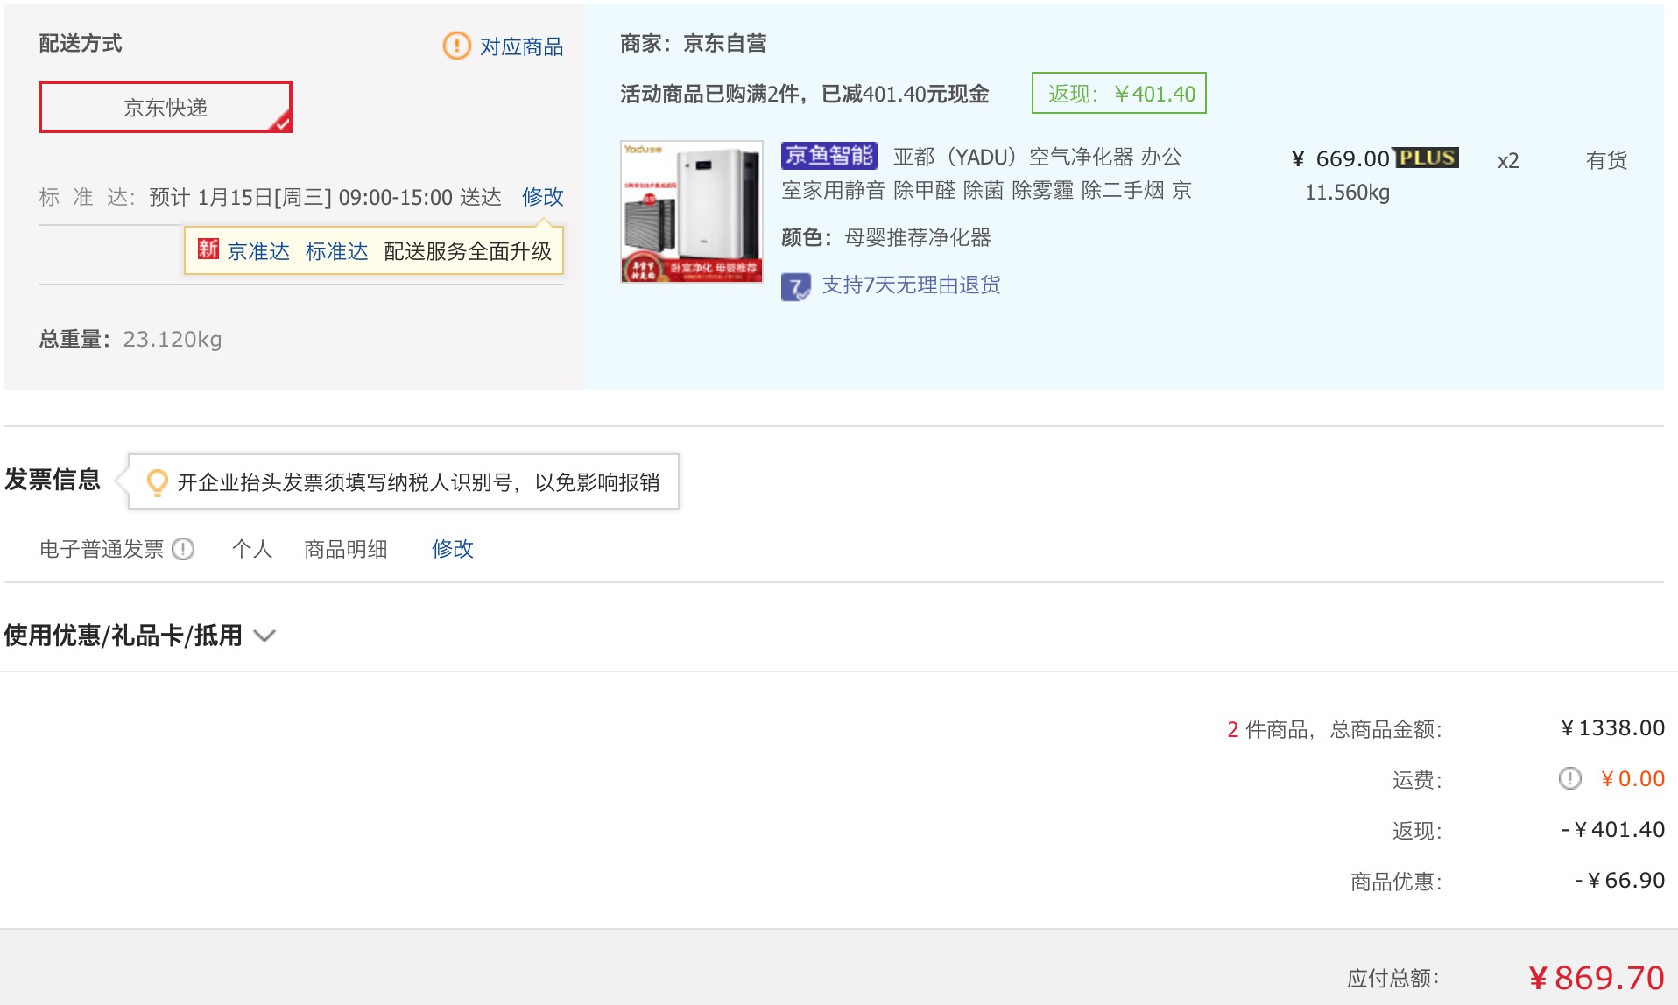Click the 预计 1月15日[周三] 09:00-15:00 delivery text
1678x1005 pixels.
[x=326, y=197]
